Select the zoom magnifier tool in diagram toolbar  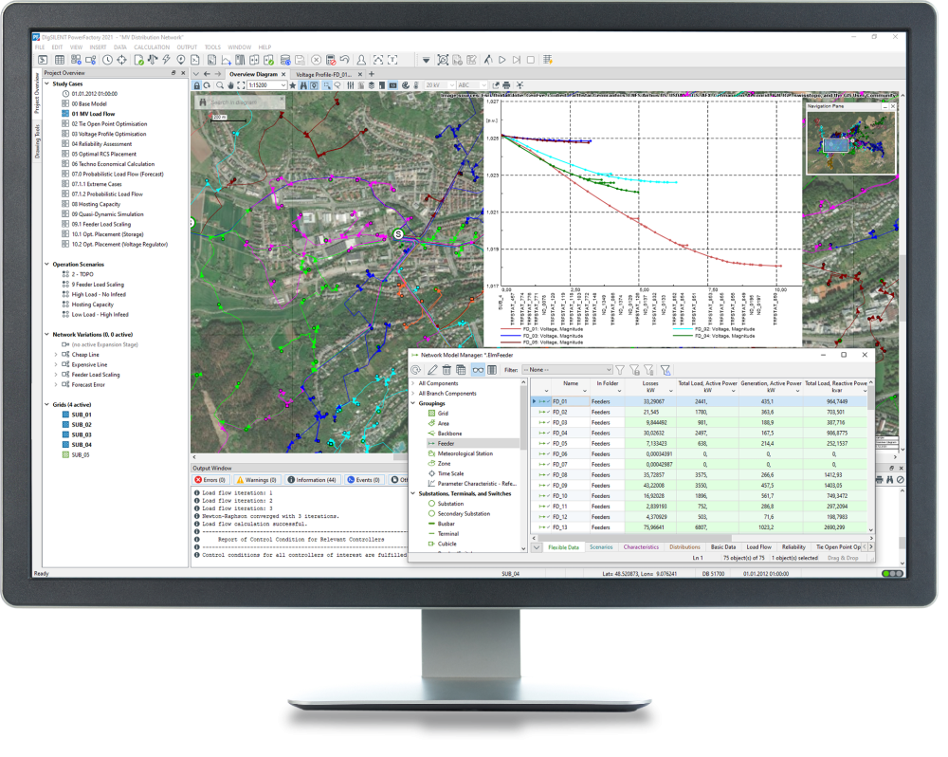click(x=220, y=86)
